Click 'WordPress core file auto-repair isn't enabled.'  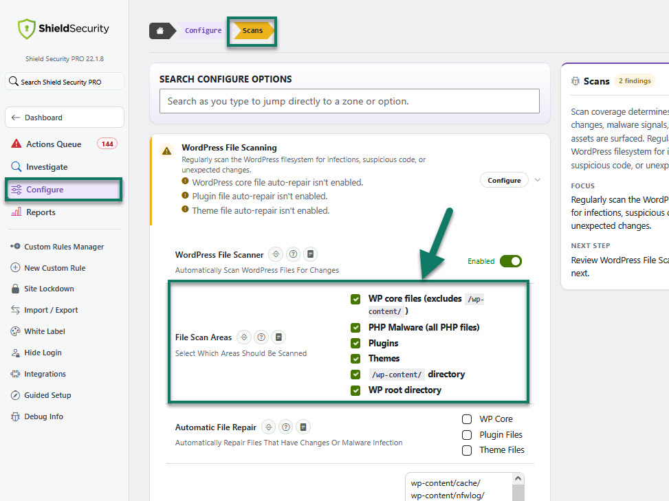[x=277, y=183]
